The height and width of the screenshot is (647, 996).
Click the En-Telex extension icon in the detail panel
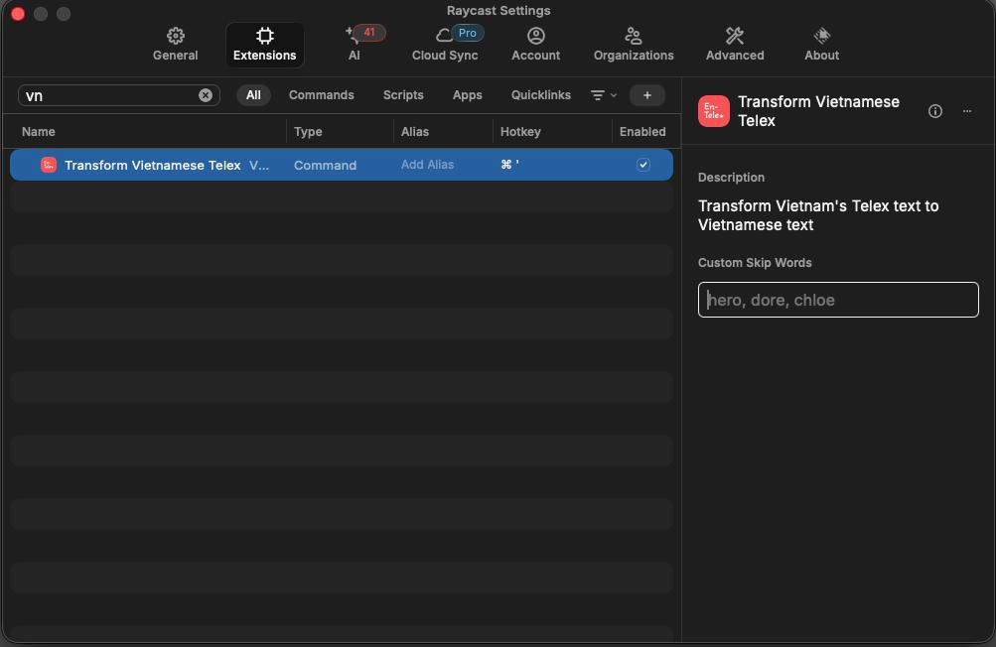(713, 111)
